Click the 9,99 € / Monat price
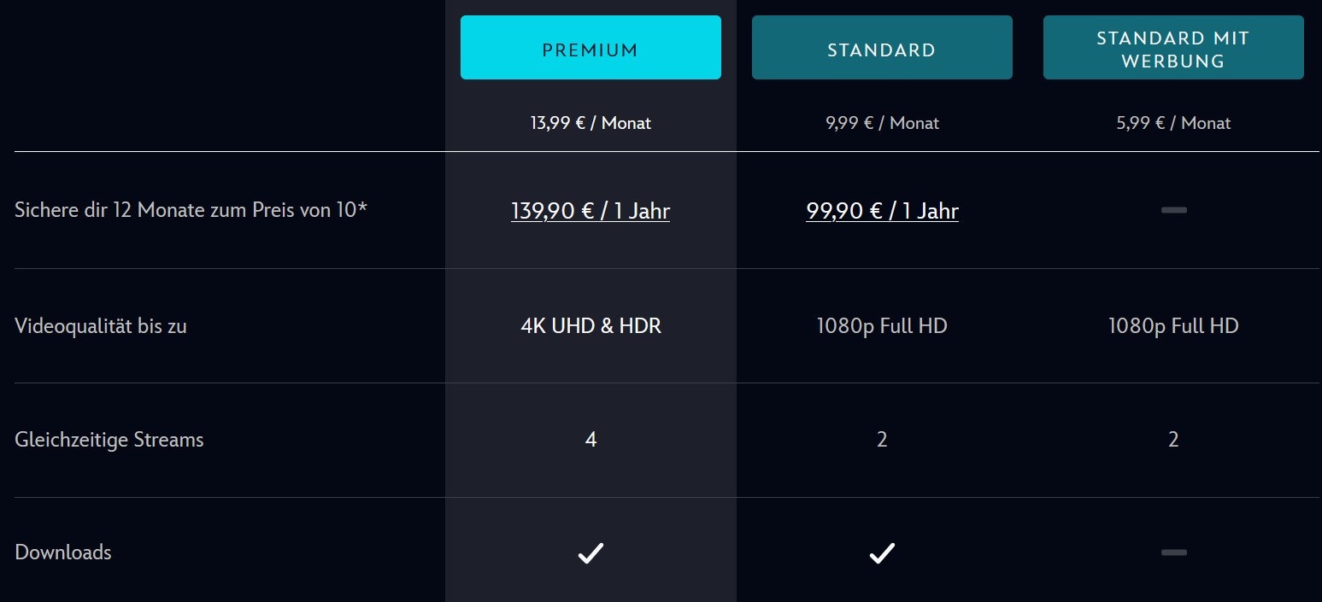 882,123
